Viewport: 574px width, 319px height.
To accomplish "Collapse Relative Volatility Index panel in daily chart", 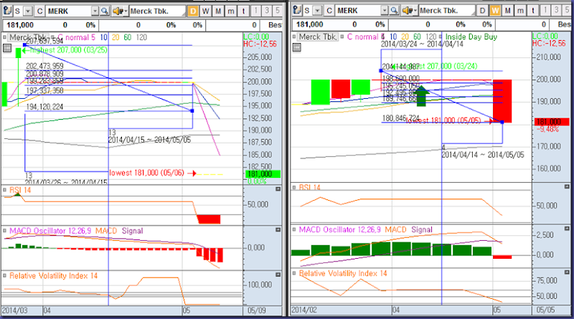I will [x=278, y=275].
